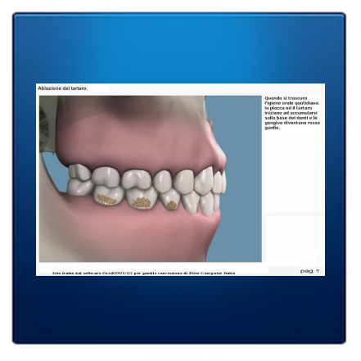Click the dark blue frame top area
Viewport: 361px width, 361px height.
[x=179, y=47]
